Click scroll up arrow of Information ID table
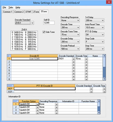 click(99, 101)
